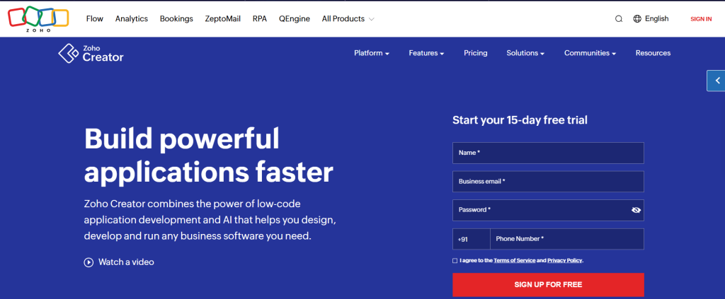Click SIGN IN link
This screenshot has height=299, width=725.
click(701, 19)
